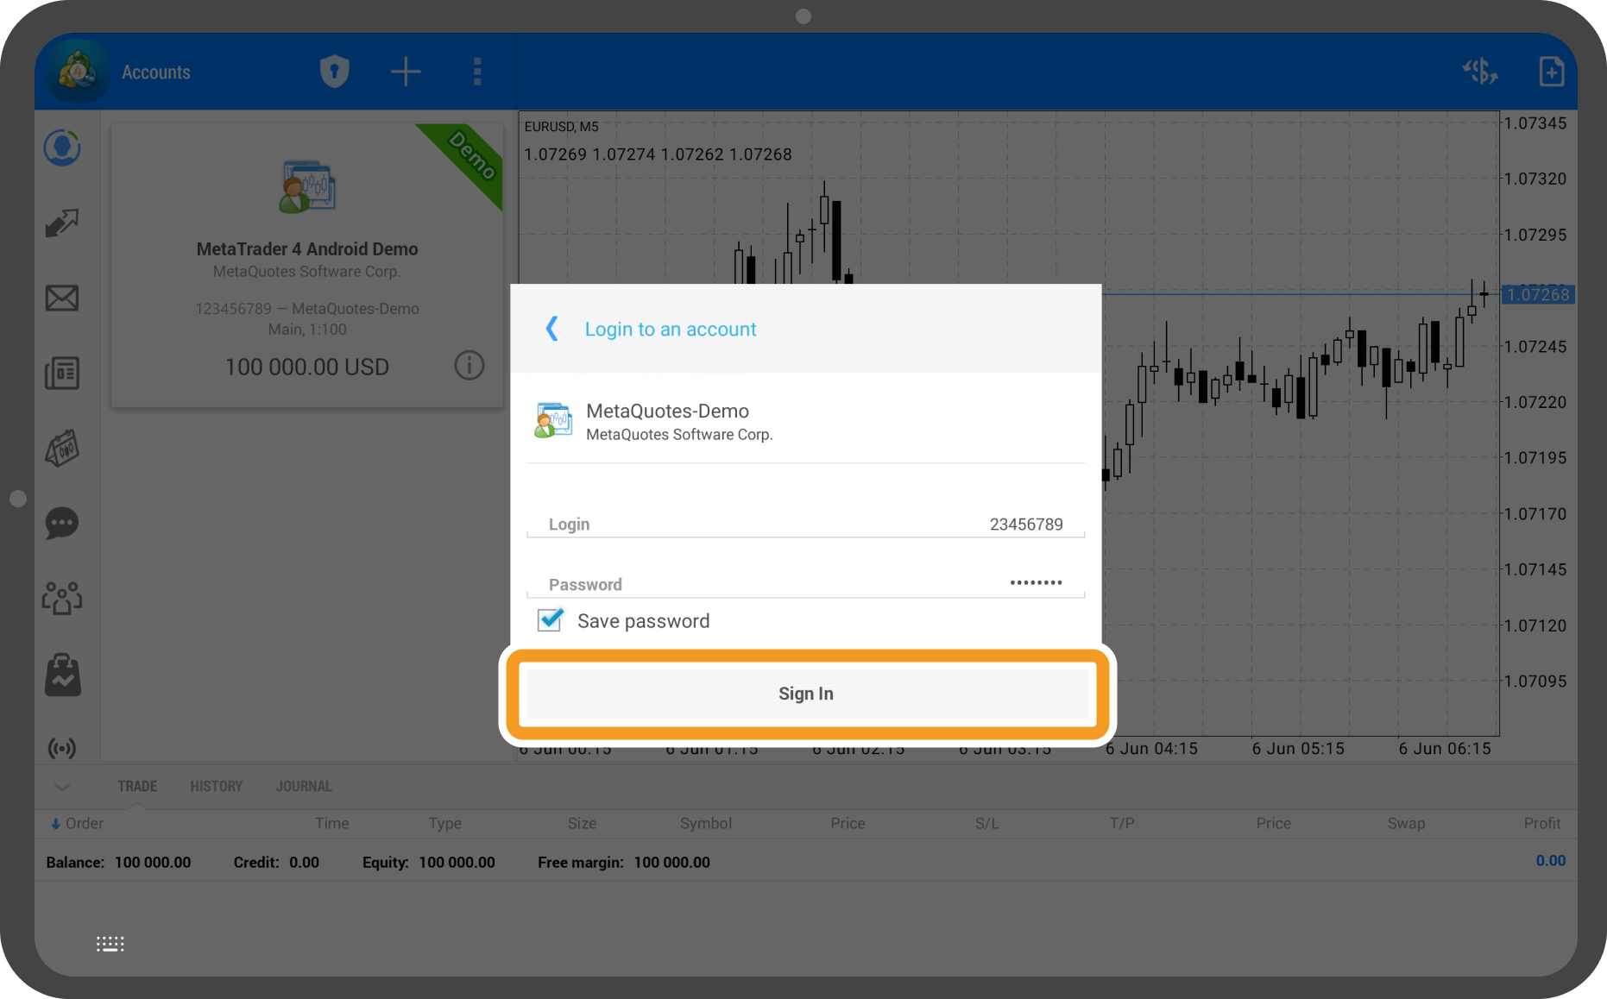Open the certificates shield icon
The width and height of the screenshot is (1607, 999).
click(335, 72)
